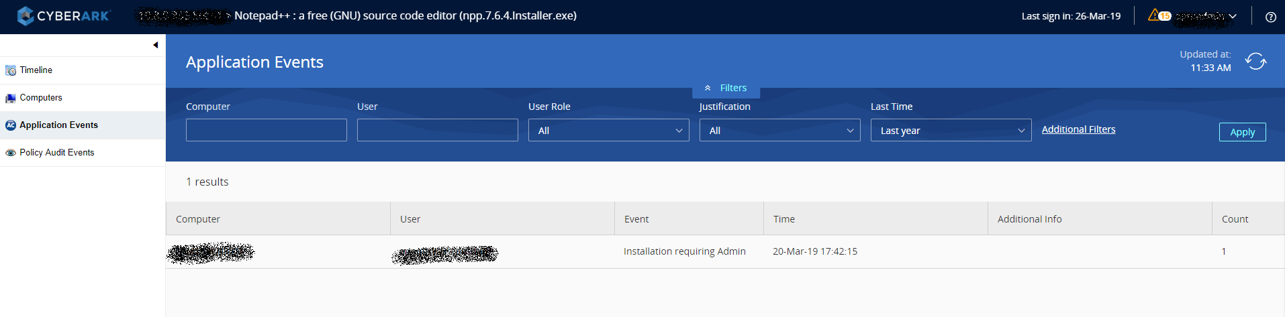1285x317 pixels.
Task: Sort by the Count column header
Action: (1248, 219)
